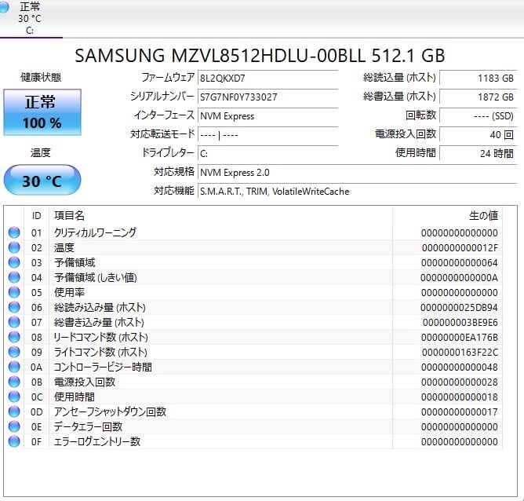Screen dimensions: 524x501
Task: Click the 項目名 column header
Action: [x=69, y=215]
